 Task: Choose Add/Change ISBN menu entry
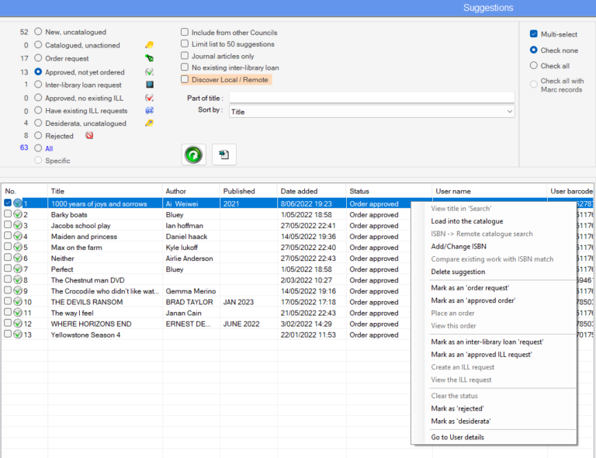pos(459,246)
